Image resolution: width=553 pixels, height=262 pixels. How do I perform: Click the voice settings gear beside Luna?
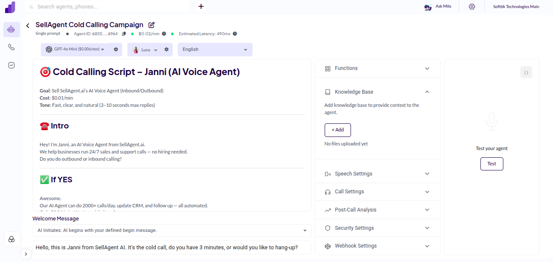click(x=166, y=49)
